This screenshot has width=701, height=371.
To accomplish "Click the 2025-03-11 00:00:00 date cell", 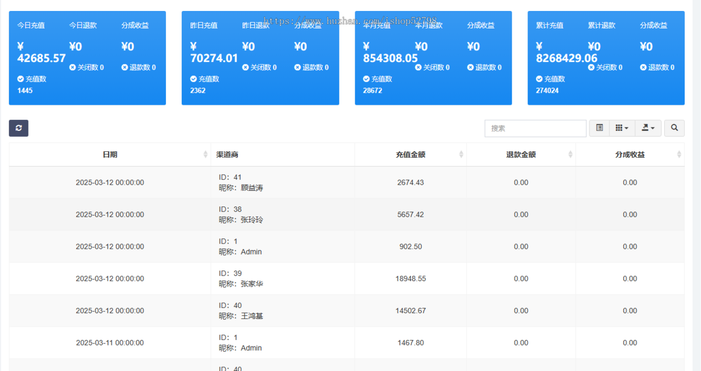I will (110, 343).
